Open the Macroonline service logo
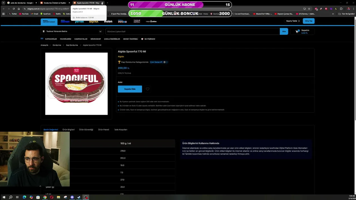This screenshot has height=200, width=356. 151,21
